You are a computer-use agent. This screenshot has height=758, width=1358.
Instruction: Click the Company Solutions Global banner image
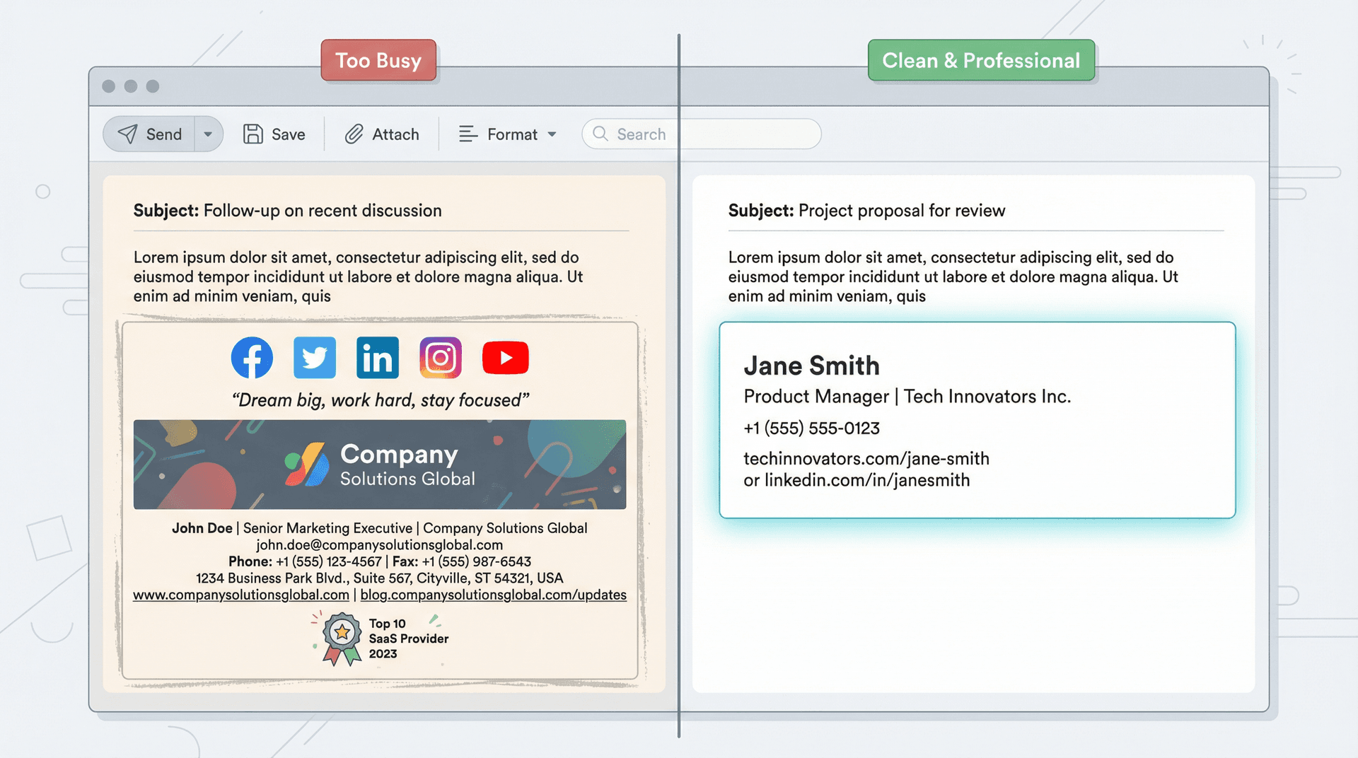380,465
